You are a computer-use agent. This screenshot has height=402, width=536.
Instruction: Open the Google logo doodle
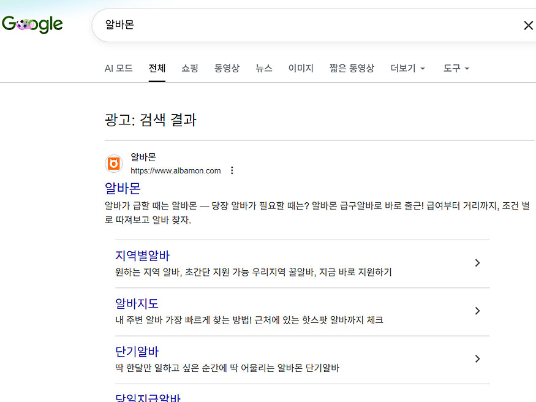tap(32, 24)
